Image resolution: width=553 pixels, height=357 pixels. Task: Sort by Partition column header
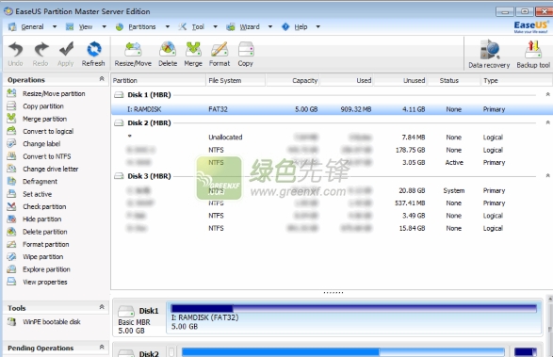(x=158, y=80)
